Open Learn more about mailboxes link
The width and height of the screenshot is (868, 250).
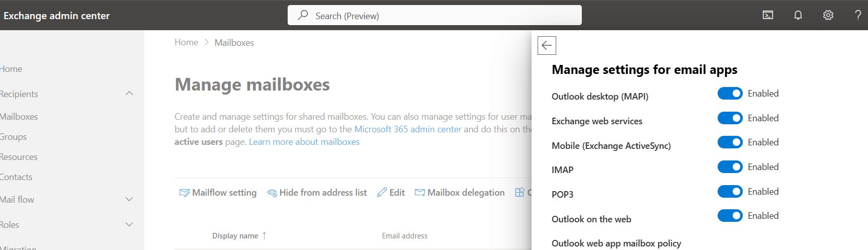tap(304, 142)
